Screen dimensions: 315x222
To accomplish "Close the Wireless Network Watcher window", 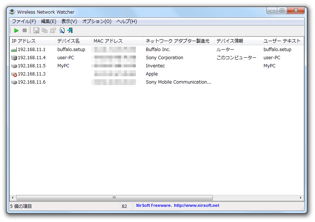I will tap(296, 10).
